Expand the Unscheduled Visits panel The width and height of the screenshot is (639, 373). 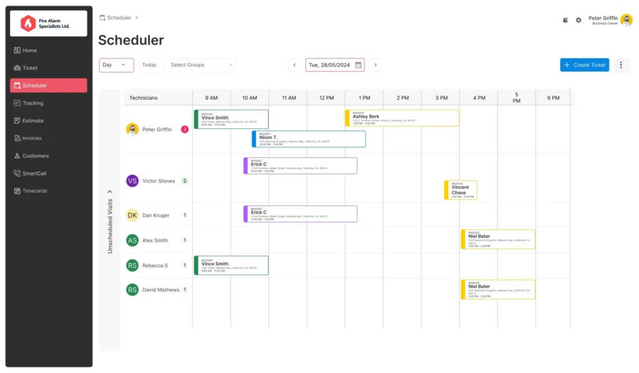tap(110, 192)
